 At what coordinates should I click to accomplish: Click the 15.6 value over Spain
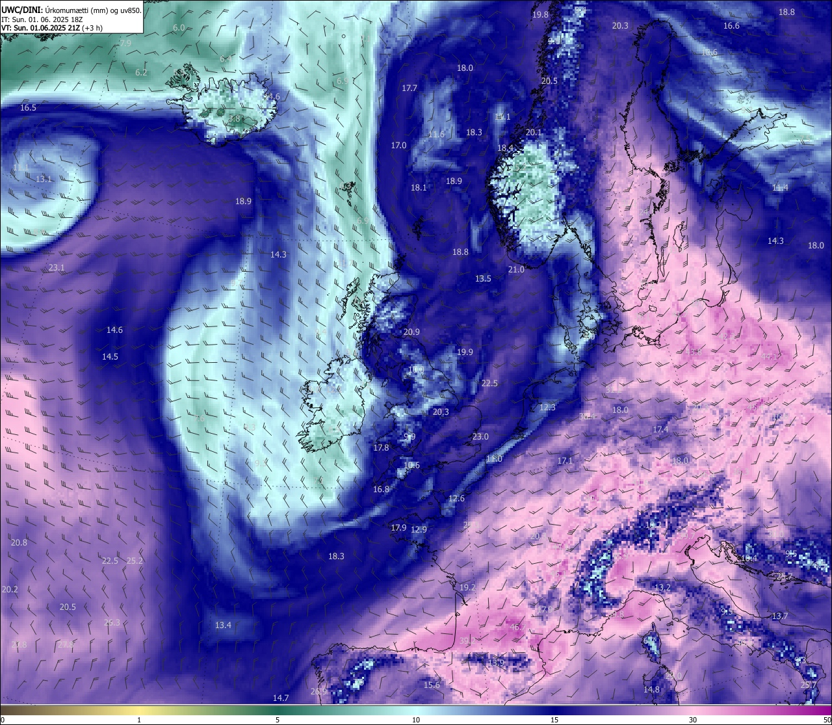432,685
